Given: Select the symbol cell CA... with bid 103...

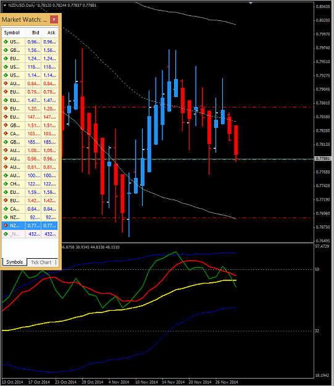Looking at the screenshot, I should [15, 134].
